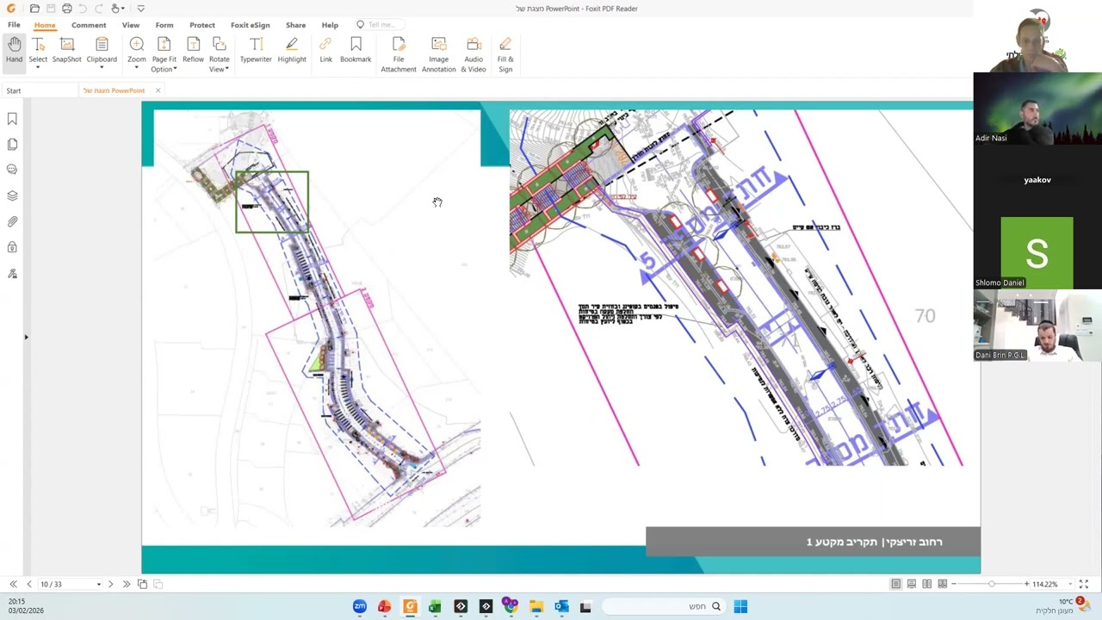Print the document from quick access toolbar
Image resolution: width=1102 pixels, height=620 pixels.
(67, 9)
